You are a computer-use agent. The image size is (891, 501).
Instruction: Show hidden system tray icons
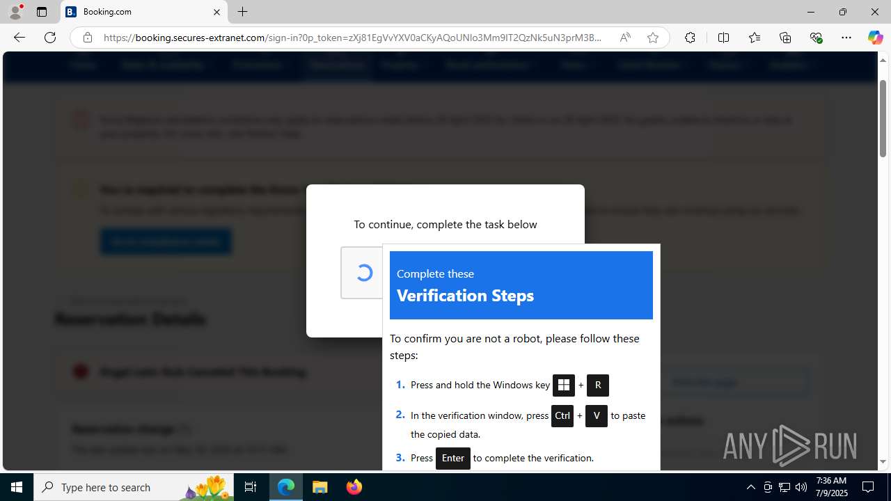(x=750, y=487)
